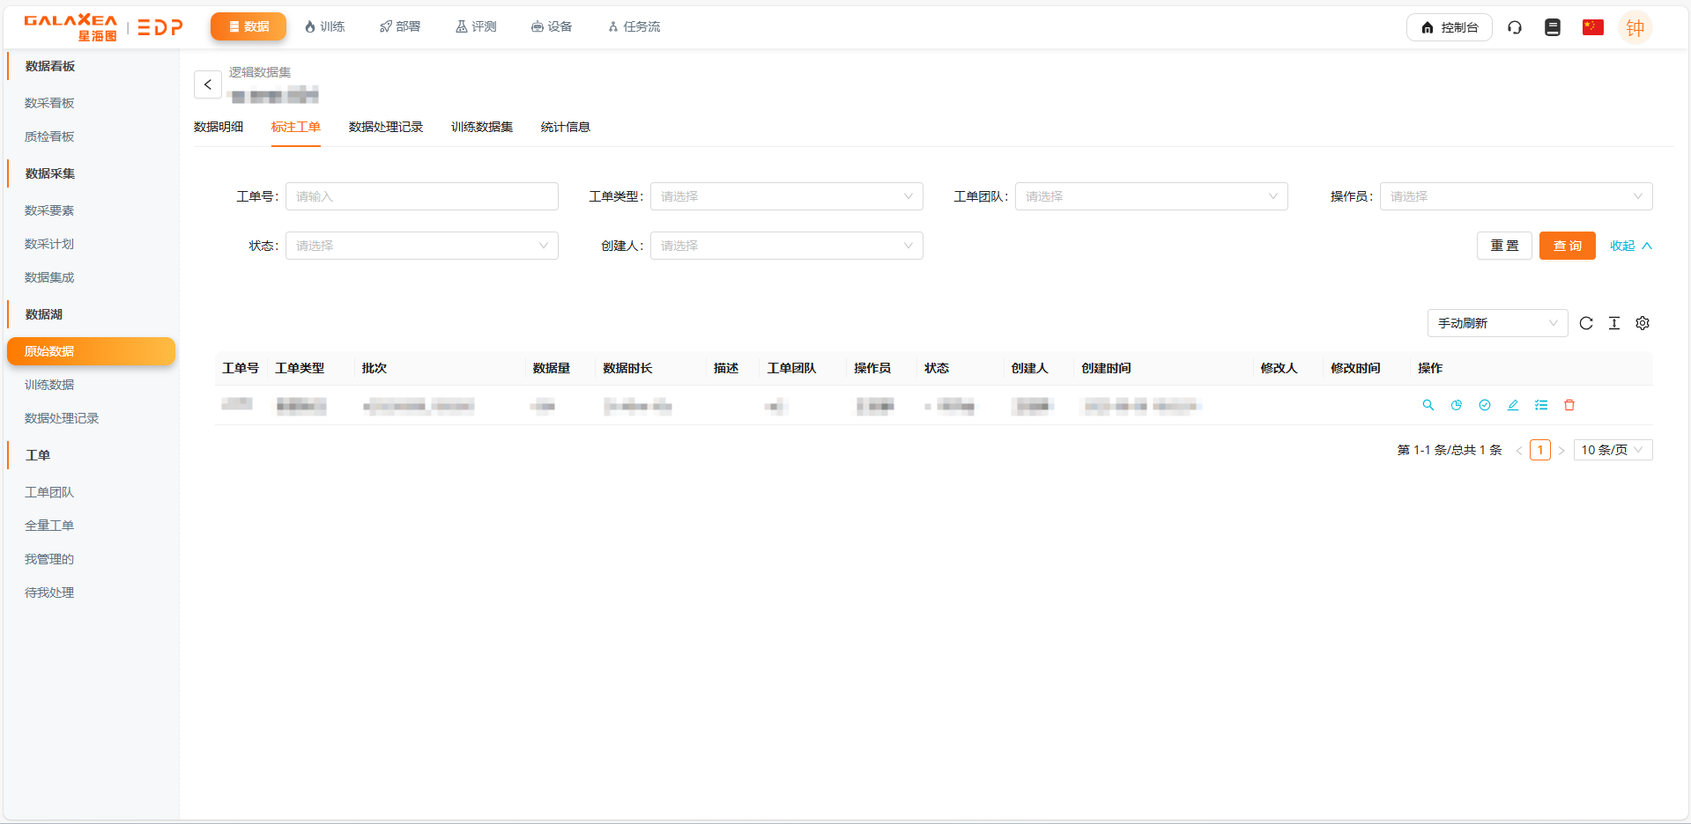The image size is (1691, 824).
Task: Focus the 工单号 input field
Action: pyautogui.click(x=421, y=196)
